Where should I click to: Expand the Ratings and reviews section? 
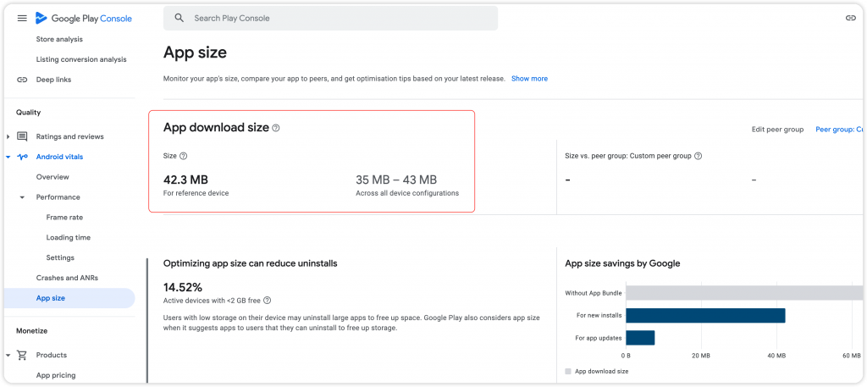(9, 136)
